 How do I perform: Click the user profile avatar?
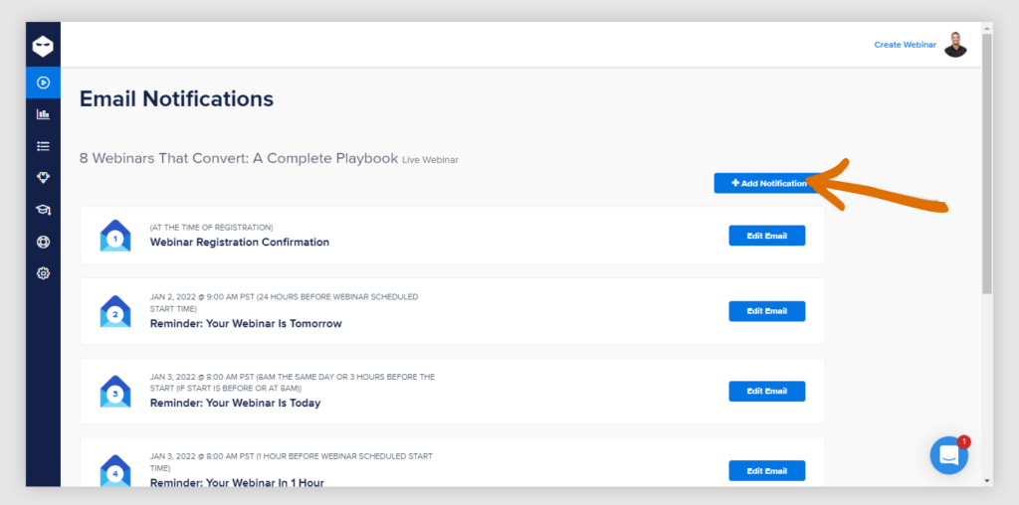pos(955,44)
